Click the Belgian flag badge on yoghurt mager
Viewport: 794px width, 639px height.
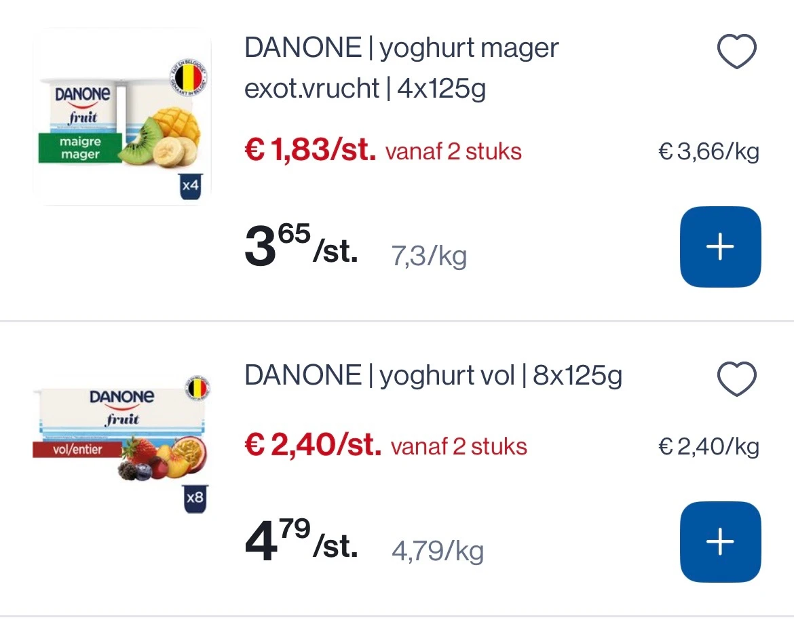click(189, 77)
